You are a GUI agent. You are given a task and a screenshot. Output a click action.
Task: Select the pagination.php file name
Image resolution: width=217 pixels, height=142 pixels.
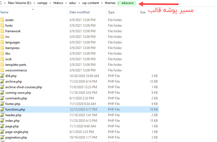pos(16,137)
